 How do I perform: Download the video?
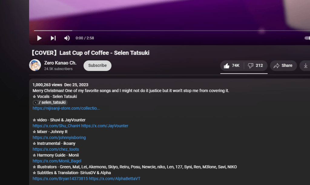pyautogui.click(x=305, y=65)
